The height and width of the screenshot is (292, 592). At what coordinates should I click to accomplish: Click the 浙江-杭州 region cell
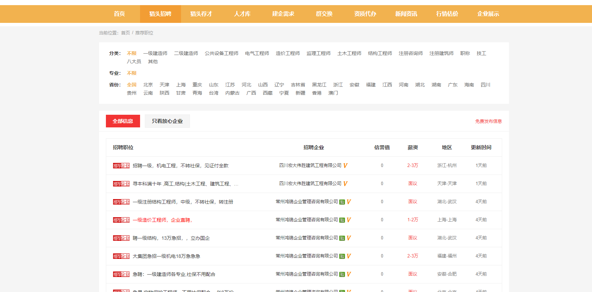(447, 165)
